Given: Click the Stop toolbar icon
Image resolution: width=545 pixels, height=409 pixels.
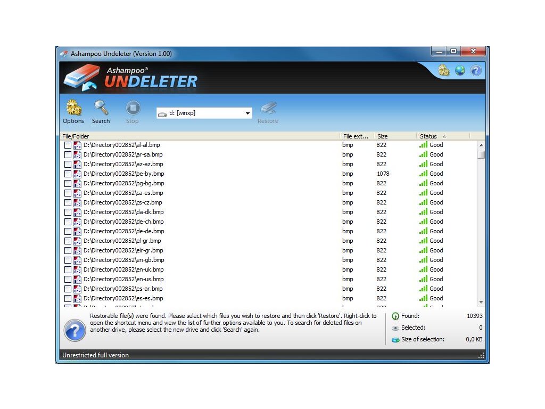Looking at the screenshot, I should (x=133, y=108).
